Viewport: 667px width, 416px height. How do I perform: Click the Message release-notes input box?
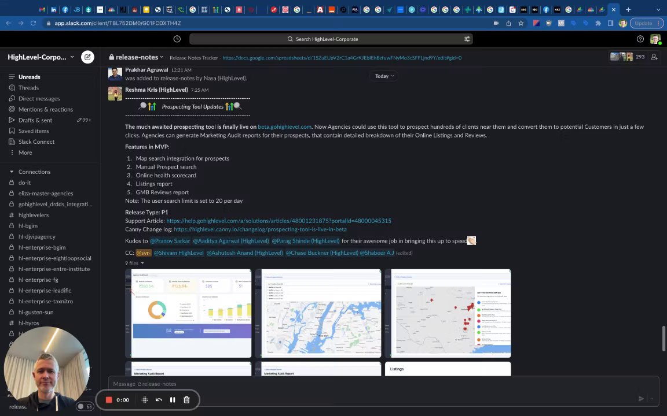[x=383, y=384]
